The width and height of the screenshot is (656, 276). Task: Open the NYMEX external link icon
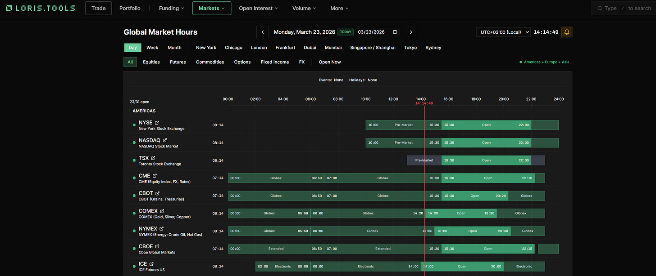tap(161, 229)
